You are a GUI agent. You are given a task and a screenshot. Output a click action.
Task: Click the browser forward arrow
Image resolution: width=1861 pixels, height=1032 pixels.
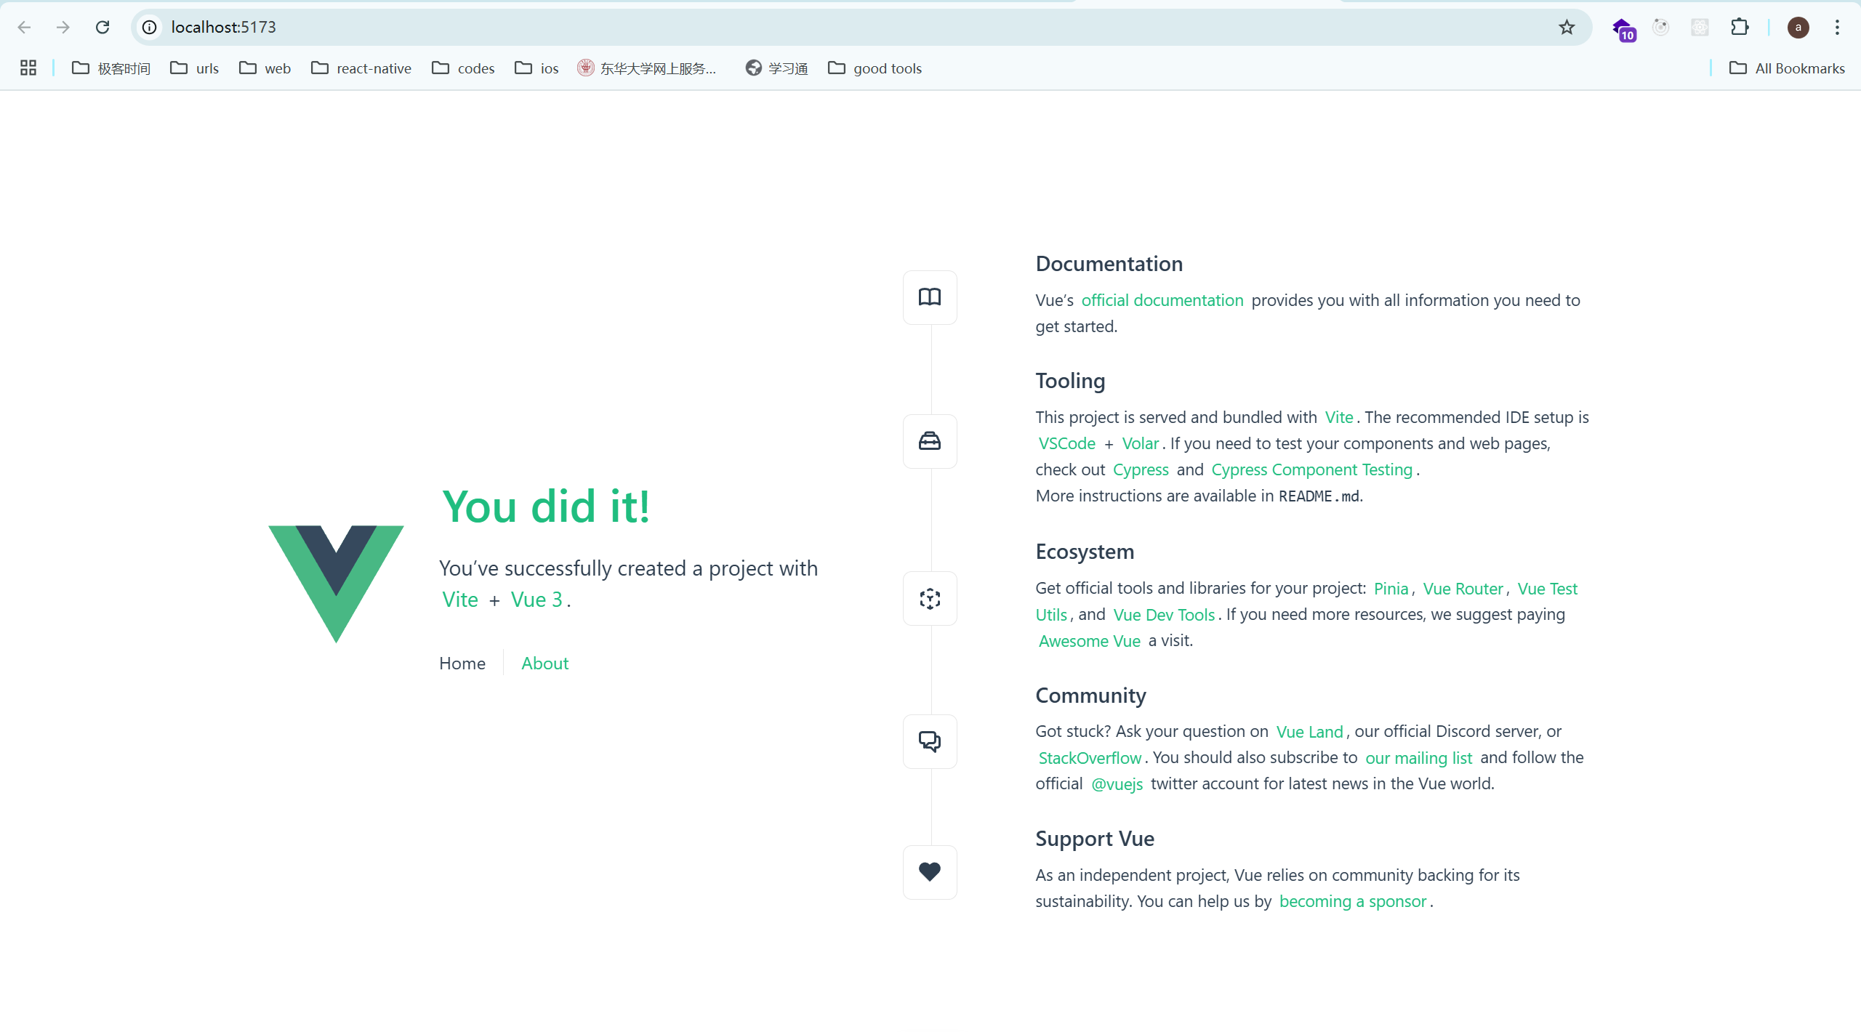(x=63, y=28)
